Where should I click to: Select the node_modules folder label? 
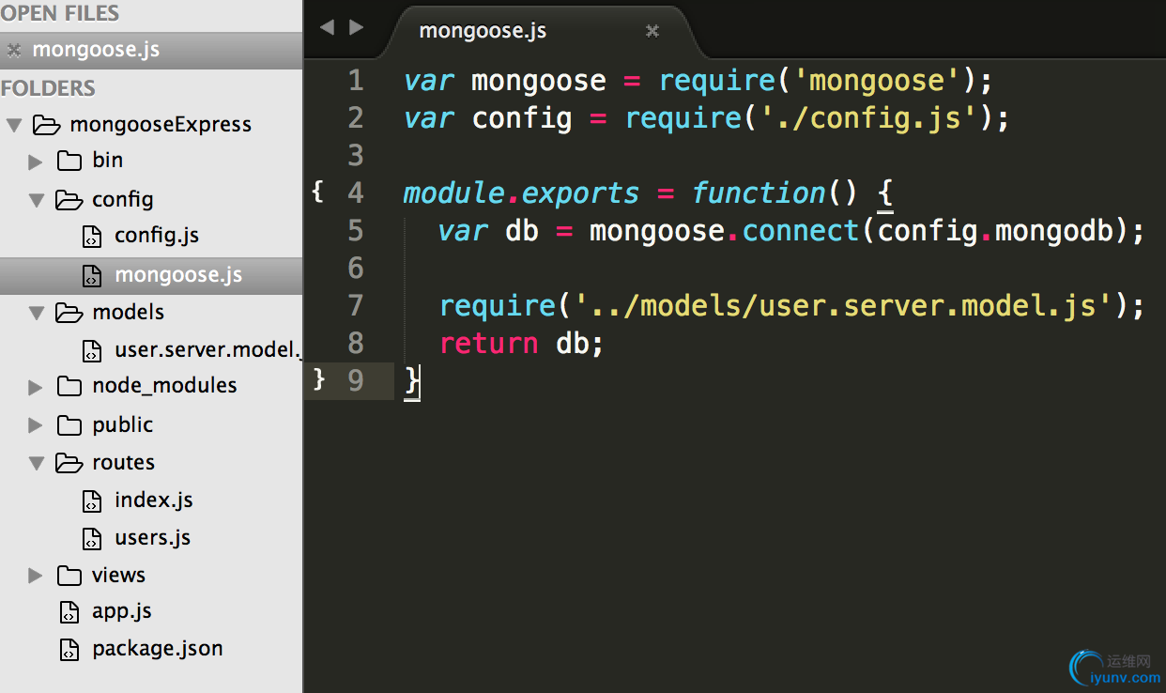[x=164, y=386]
